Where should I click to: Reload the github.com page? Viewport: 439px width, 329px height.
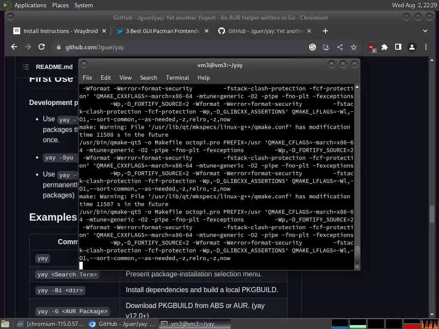(42, 47)
